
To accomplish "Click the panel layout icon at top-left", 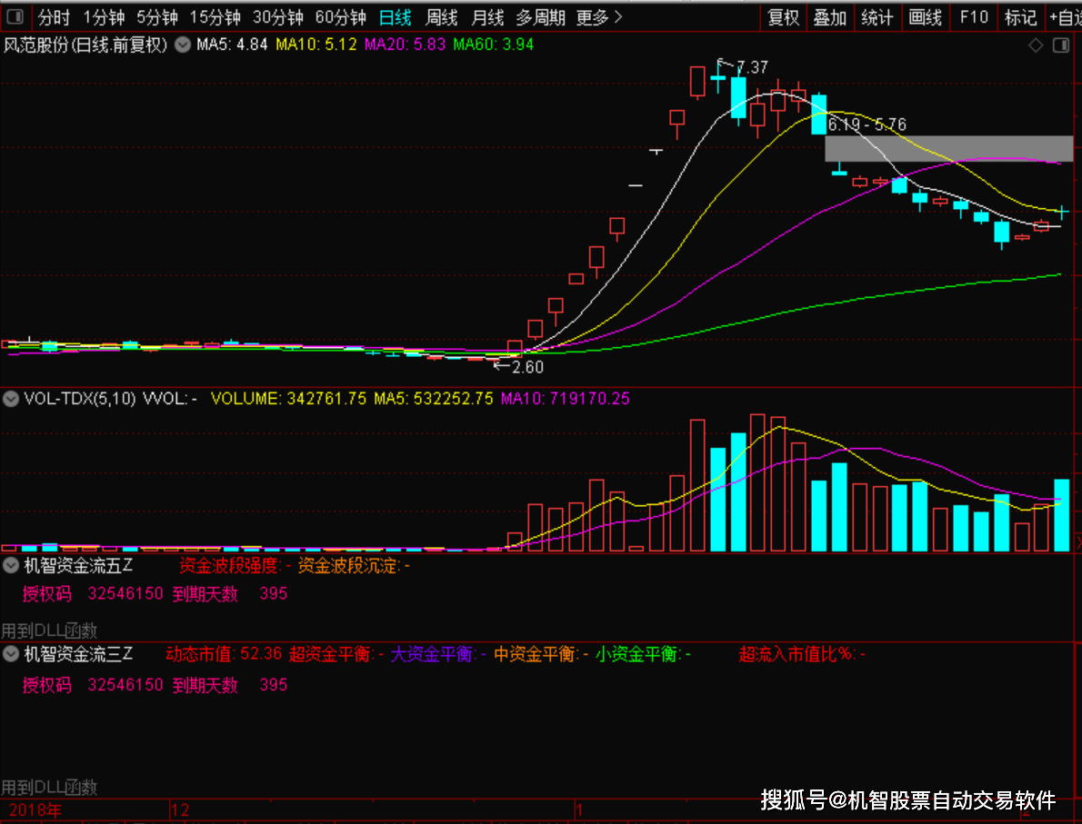I will coord(15,16).
